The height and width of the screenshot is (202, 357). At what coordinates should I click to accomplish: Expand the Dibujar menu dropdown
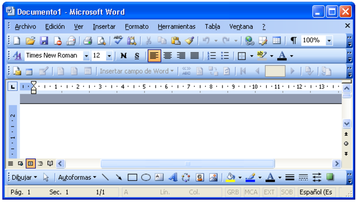[x=25, y=177]
